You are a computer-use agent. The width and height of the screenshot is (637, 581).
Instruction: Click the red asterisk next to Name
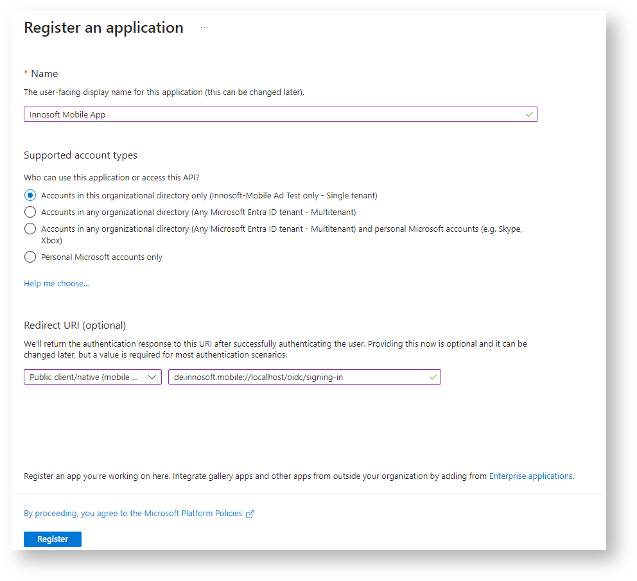pyautogui.click(x=26, y=74)
